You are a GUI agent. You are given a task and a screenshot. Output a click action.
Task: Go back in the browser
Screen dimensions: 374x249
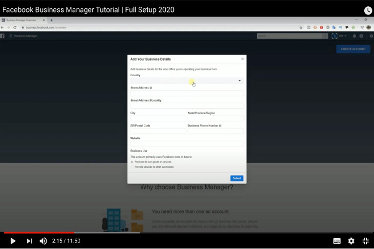point(2,28)
